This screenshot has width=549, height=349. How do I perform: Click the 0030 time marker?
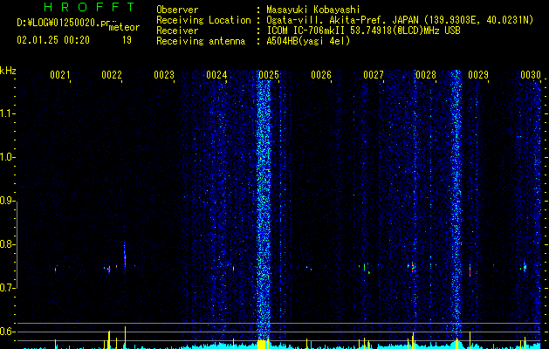(531, 74)
